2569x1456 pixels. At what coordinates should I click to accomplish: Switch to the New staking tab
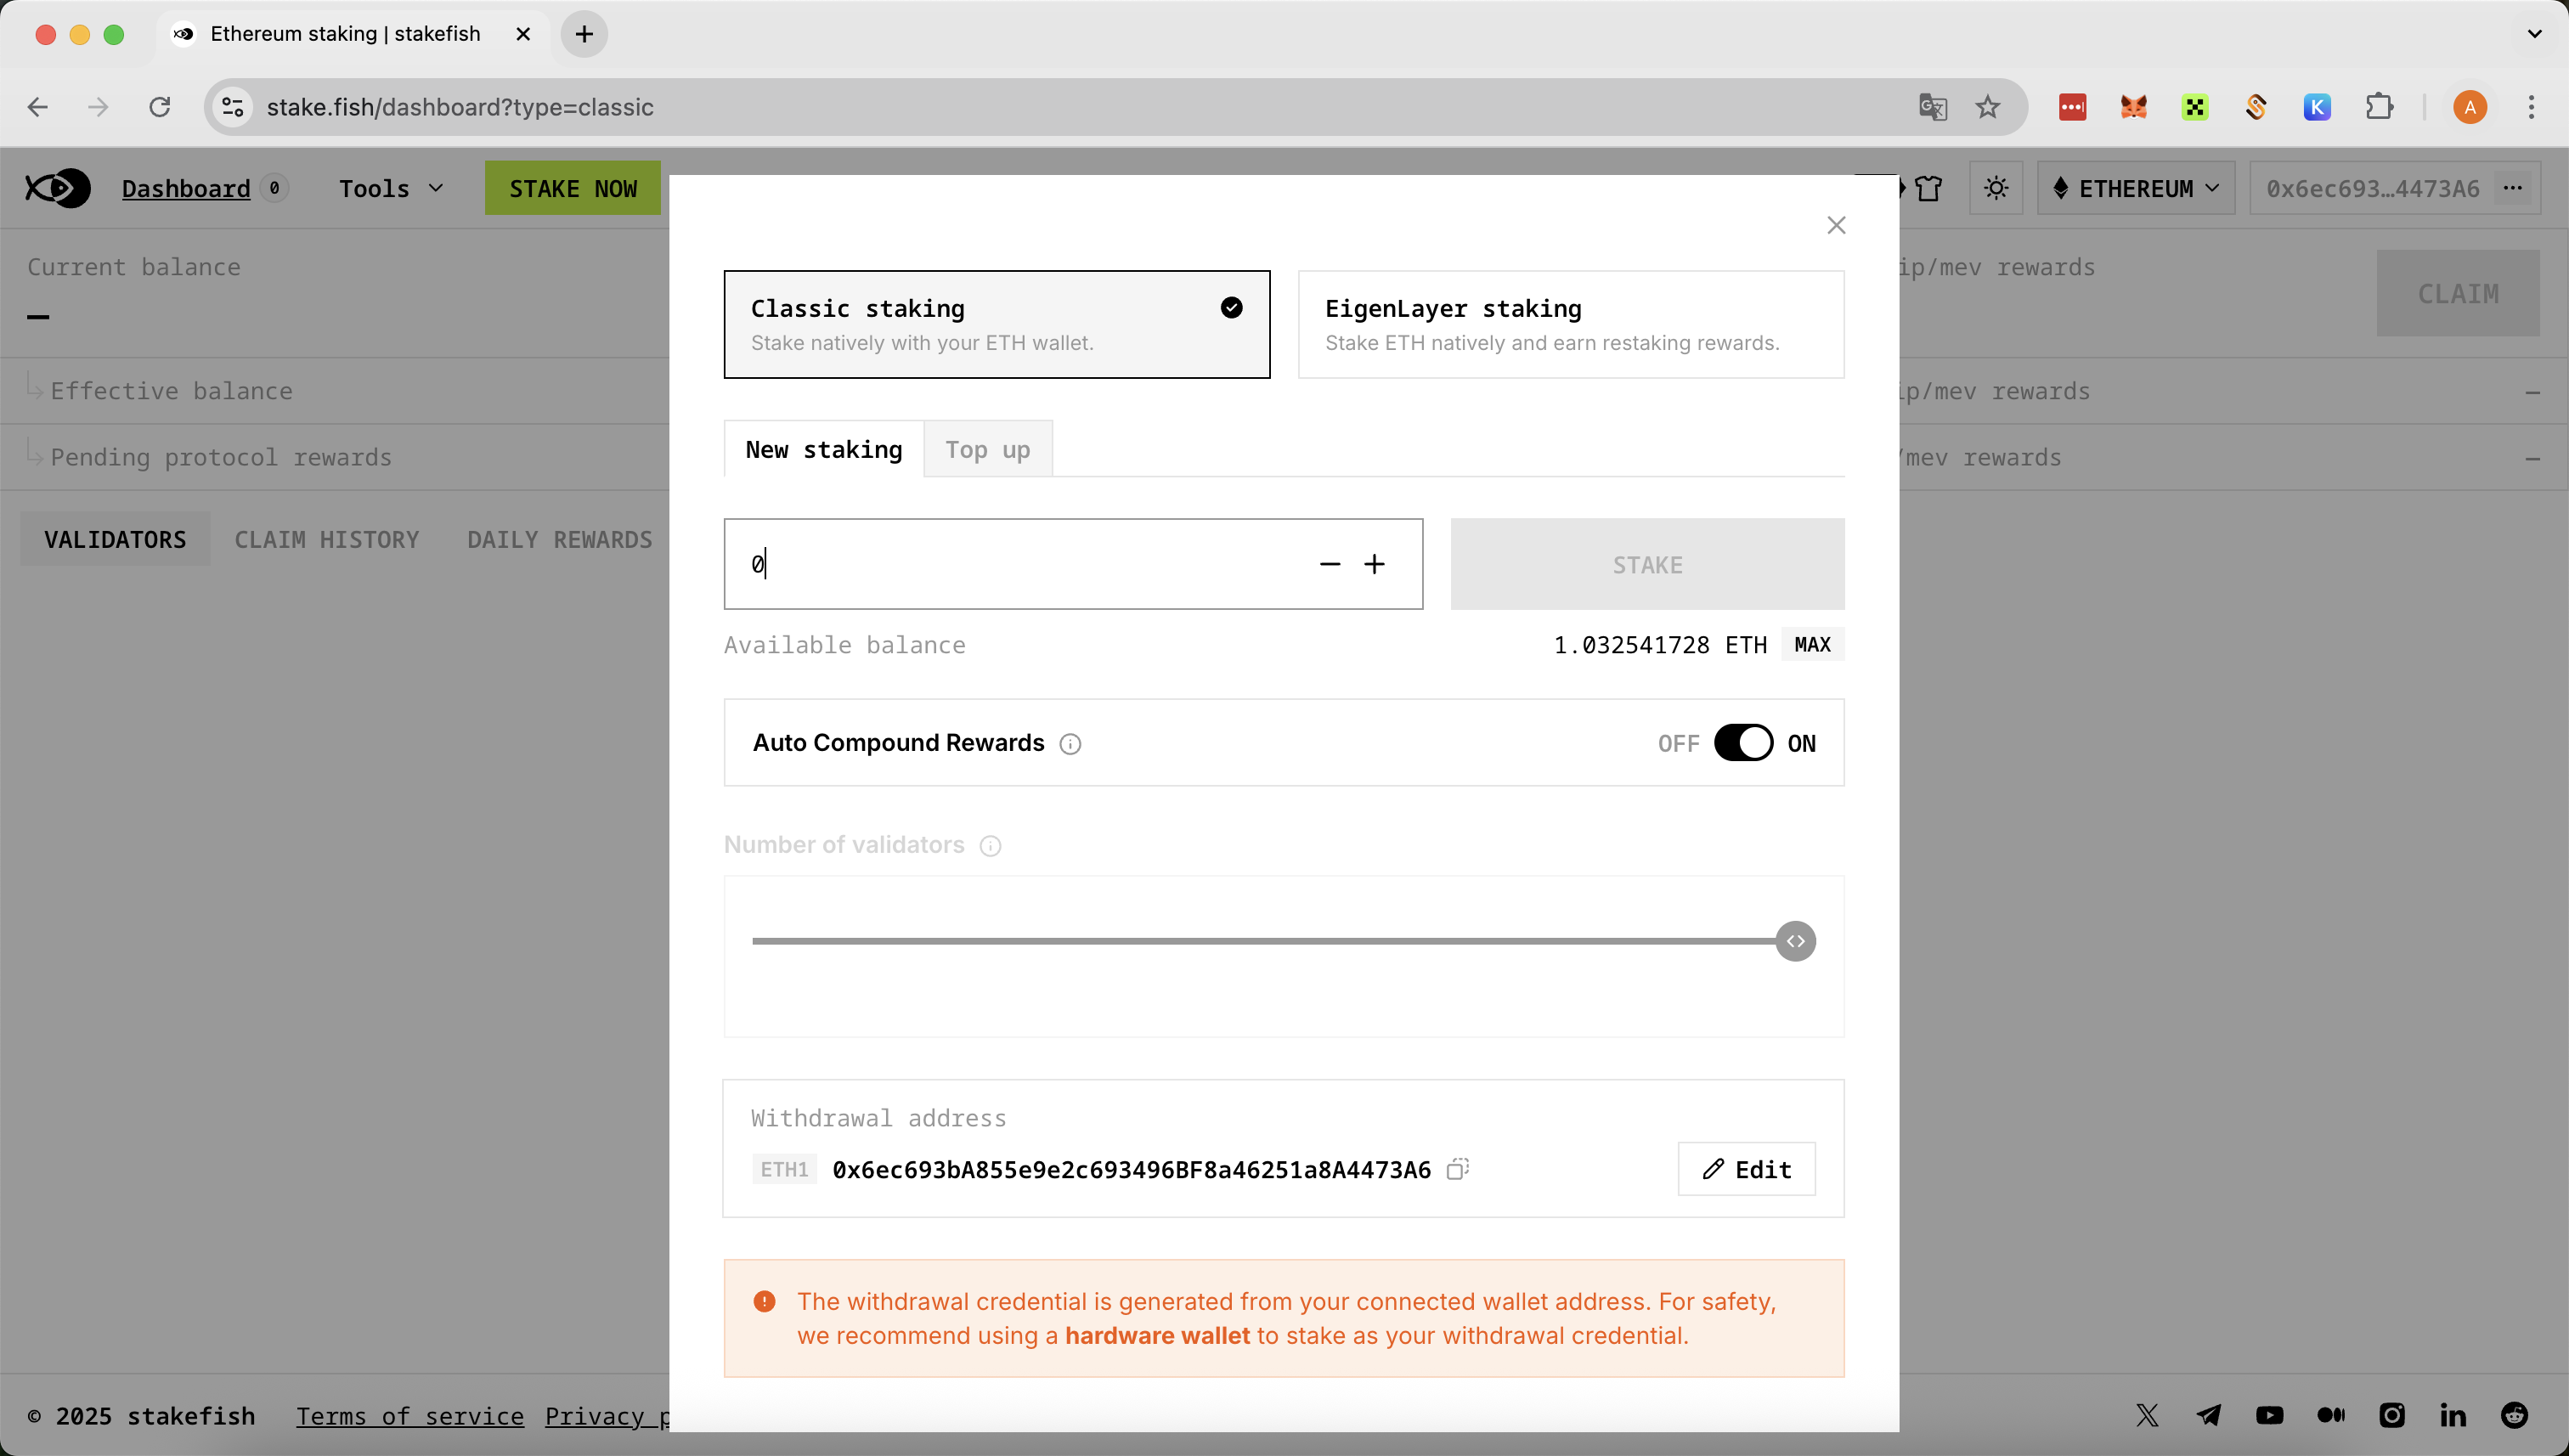coord(824,449)
